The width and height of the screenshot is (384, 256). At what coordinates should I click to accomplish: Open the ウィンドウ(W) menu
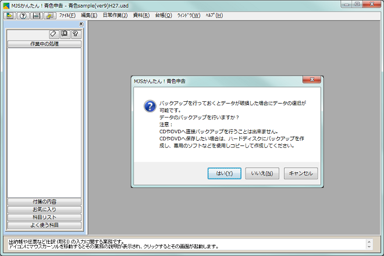click(189, 16)
